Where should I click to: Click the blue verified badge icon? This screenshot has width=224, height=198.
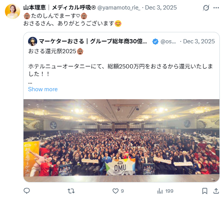(155, 41)
